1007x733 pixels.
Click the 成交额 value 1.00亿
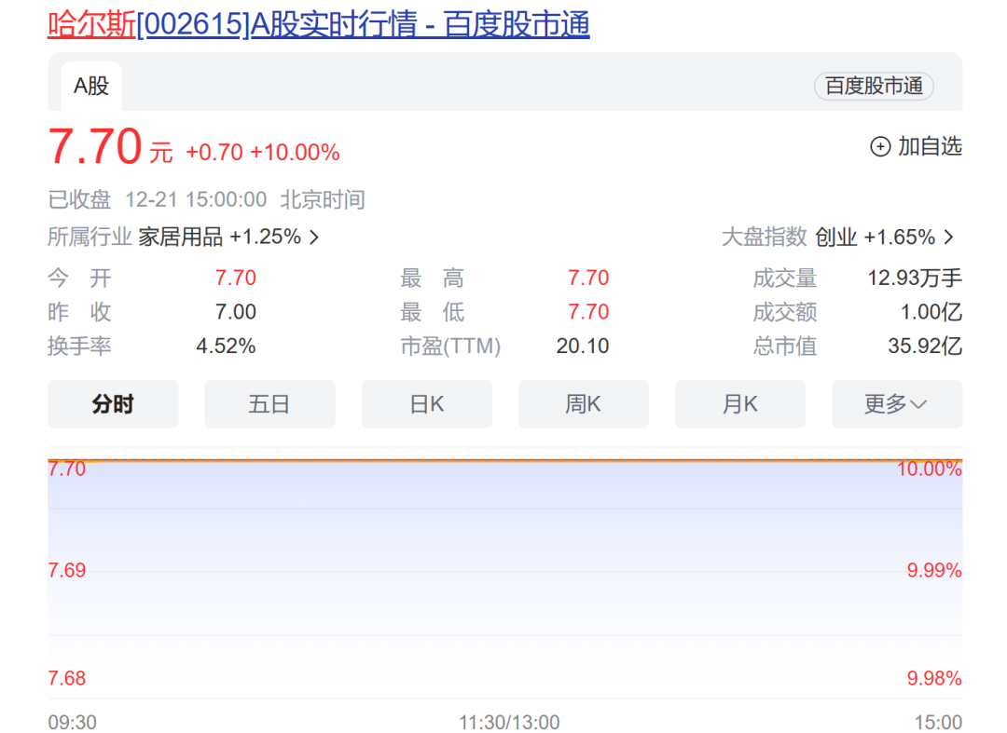931,312
